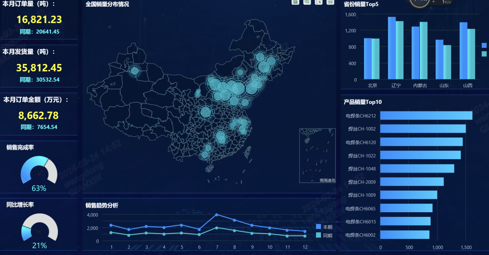Click the 焊丝CH-1009 product bar

click(x=409, y=195)
